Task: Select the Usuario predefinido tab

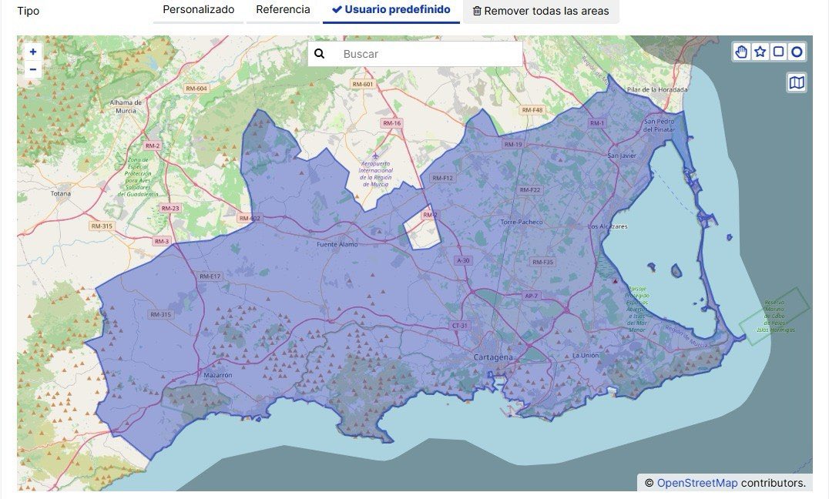Action: pyautogui.click(x=391, y=10)
